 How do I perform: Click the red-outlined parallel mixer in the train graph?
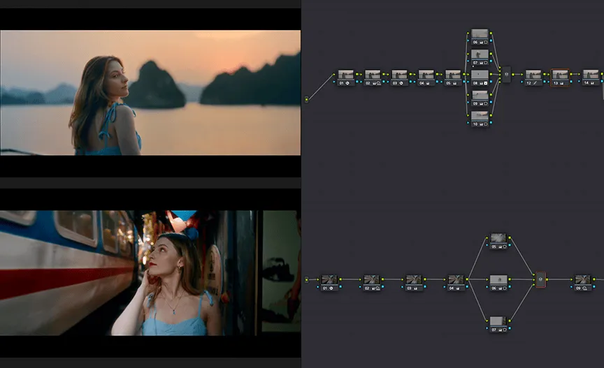tap(540, 279)
